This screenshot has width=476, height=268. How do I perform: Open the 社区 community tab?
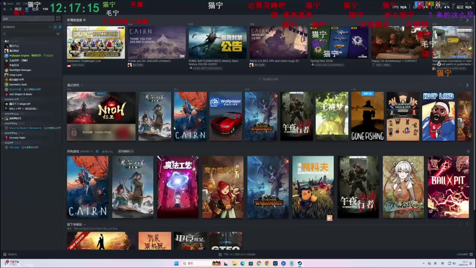pos(35,9)
